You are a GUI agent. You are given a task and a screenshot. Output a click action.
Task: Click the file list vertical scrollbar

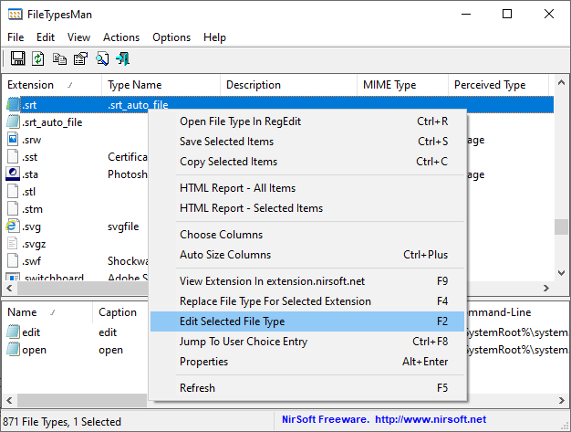[563, 183]
